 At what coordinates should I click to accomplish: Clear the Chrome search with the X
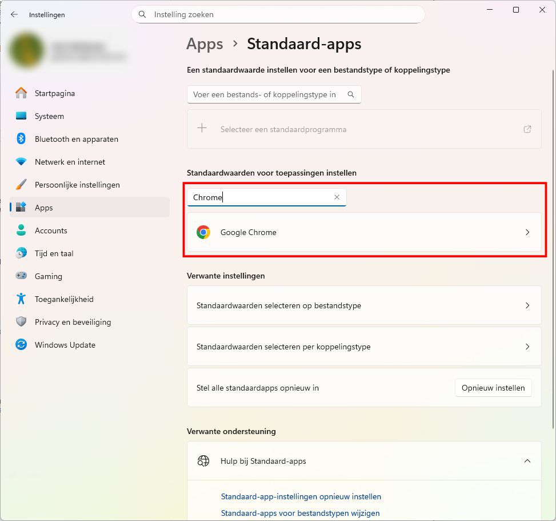pyautogui.click(x=337, y=197)
